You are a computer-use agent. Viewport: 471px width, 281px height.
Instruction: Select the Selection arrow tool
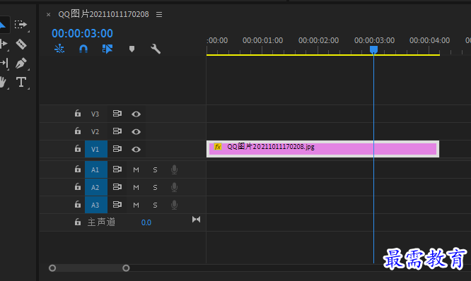(3, 25)
